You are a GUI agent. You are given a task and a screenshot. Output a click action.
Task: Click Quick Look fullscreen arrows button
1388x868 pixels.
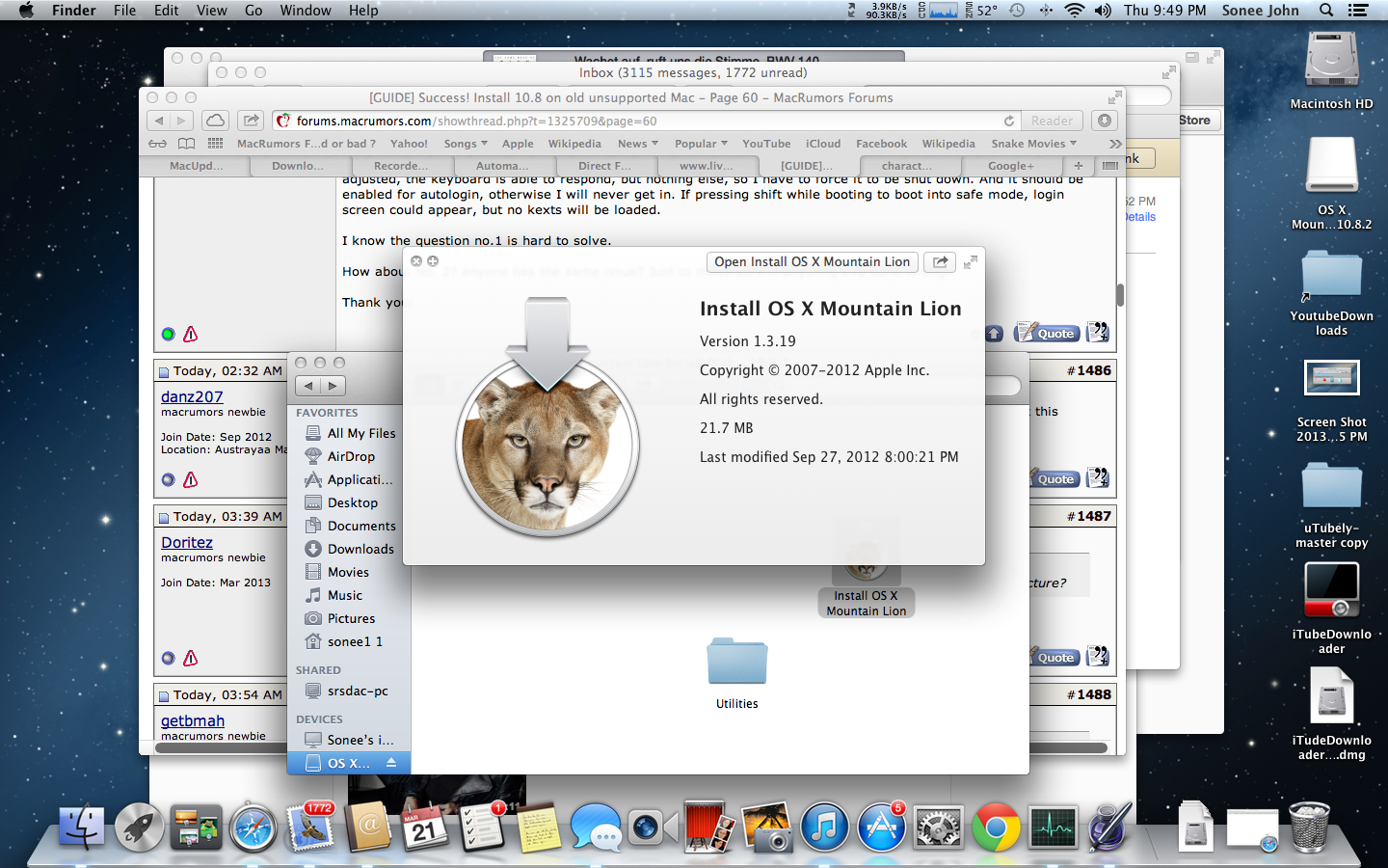tap(971, 261)
